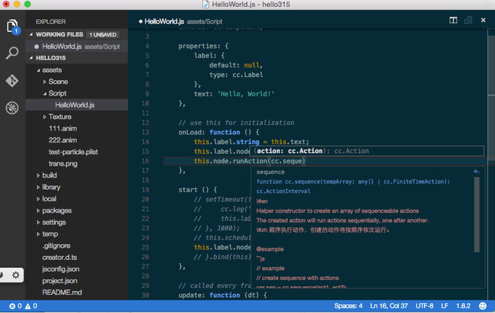Close the HelloWorld.js editor
The height and width of the screenshot is (313, 495).
pos(483,20)
